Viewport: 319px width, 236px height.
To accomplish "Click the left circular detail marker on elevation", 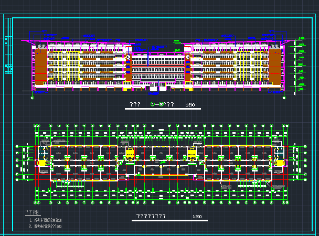I will click(x=129, y=56).
